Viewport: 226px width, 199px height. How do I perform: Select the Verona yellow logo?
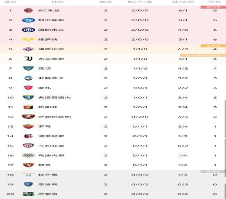click(28, 39)
